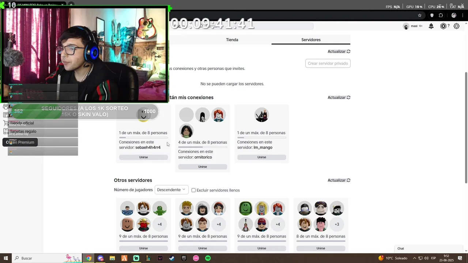Show hidden system tray icons chevron
This screenshot has height=263, width=468.
[x=415, y=258]
